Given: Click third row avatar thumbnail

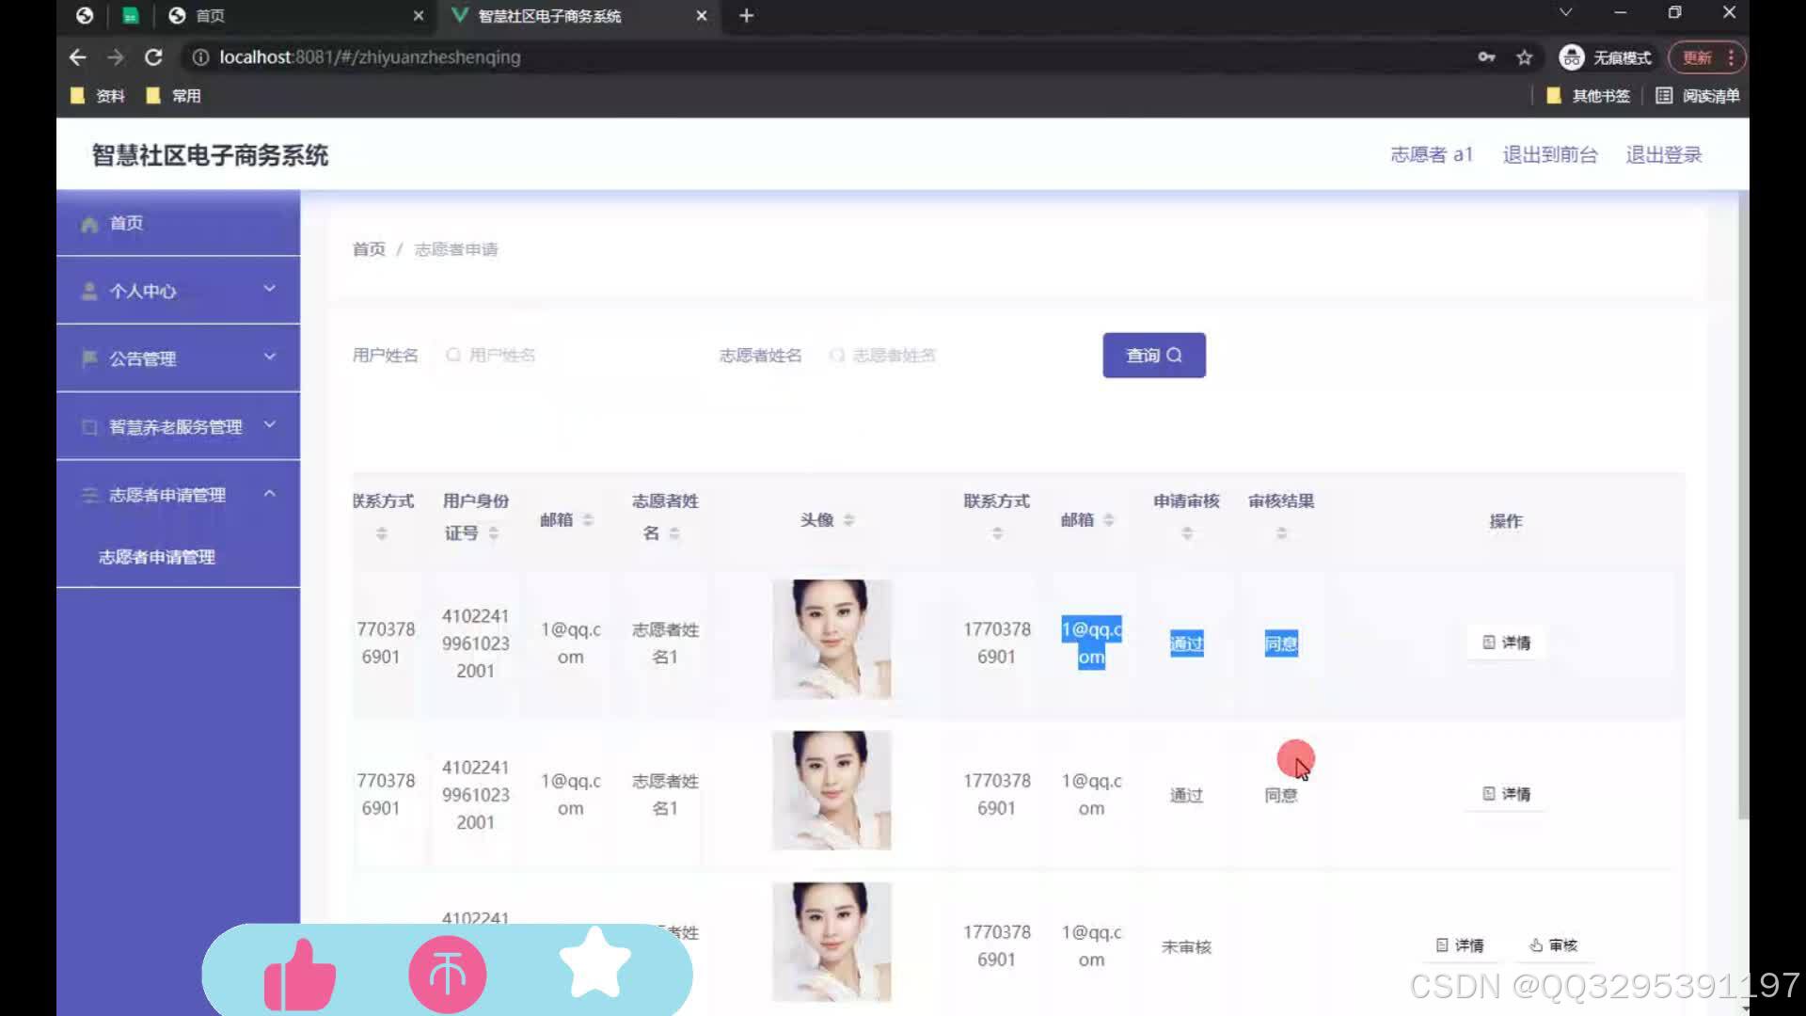Looking at the screenshot, I should (832, 943).
